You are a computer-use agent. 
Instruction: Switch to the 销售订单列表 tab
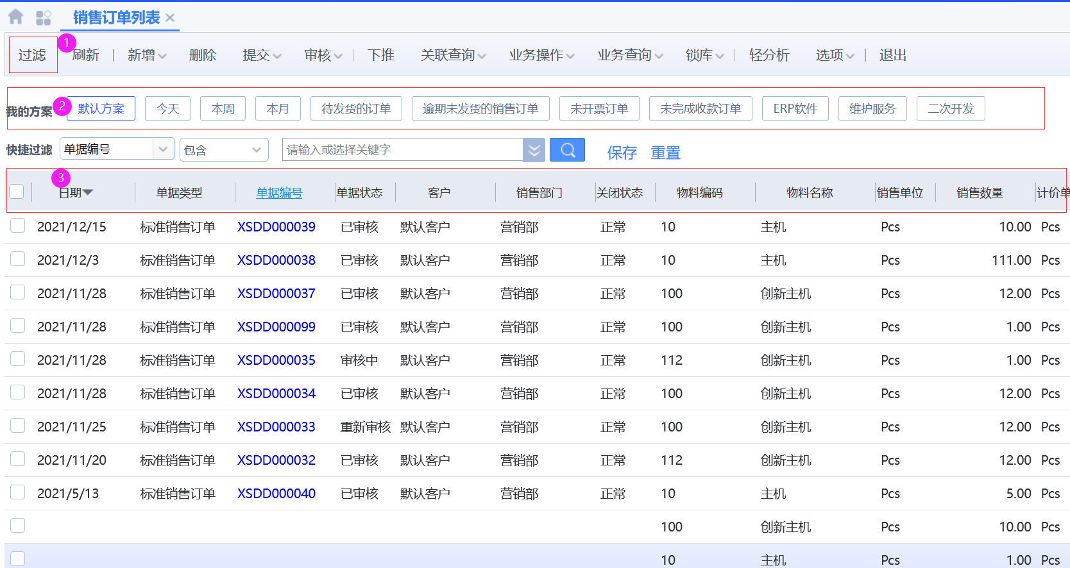pyautogui.click(x=116, y=18)
